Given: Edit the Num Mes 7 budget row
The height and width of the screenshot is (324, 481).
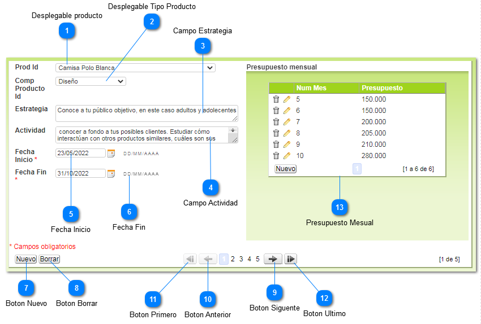Looking at the screenshot, I should coord(287,122).
